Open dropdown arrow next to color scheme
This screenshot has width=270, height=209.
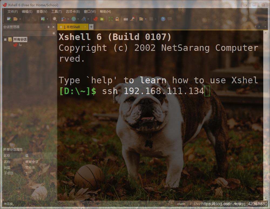(x=68, y=19)
